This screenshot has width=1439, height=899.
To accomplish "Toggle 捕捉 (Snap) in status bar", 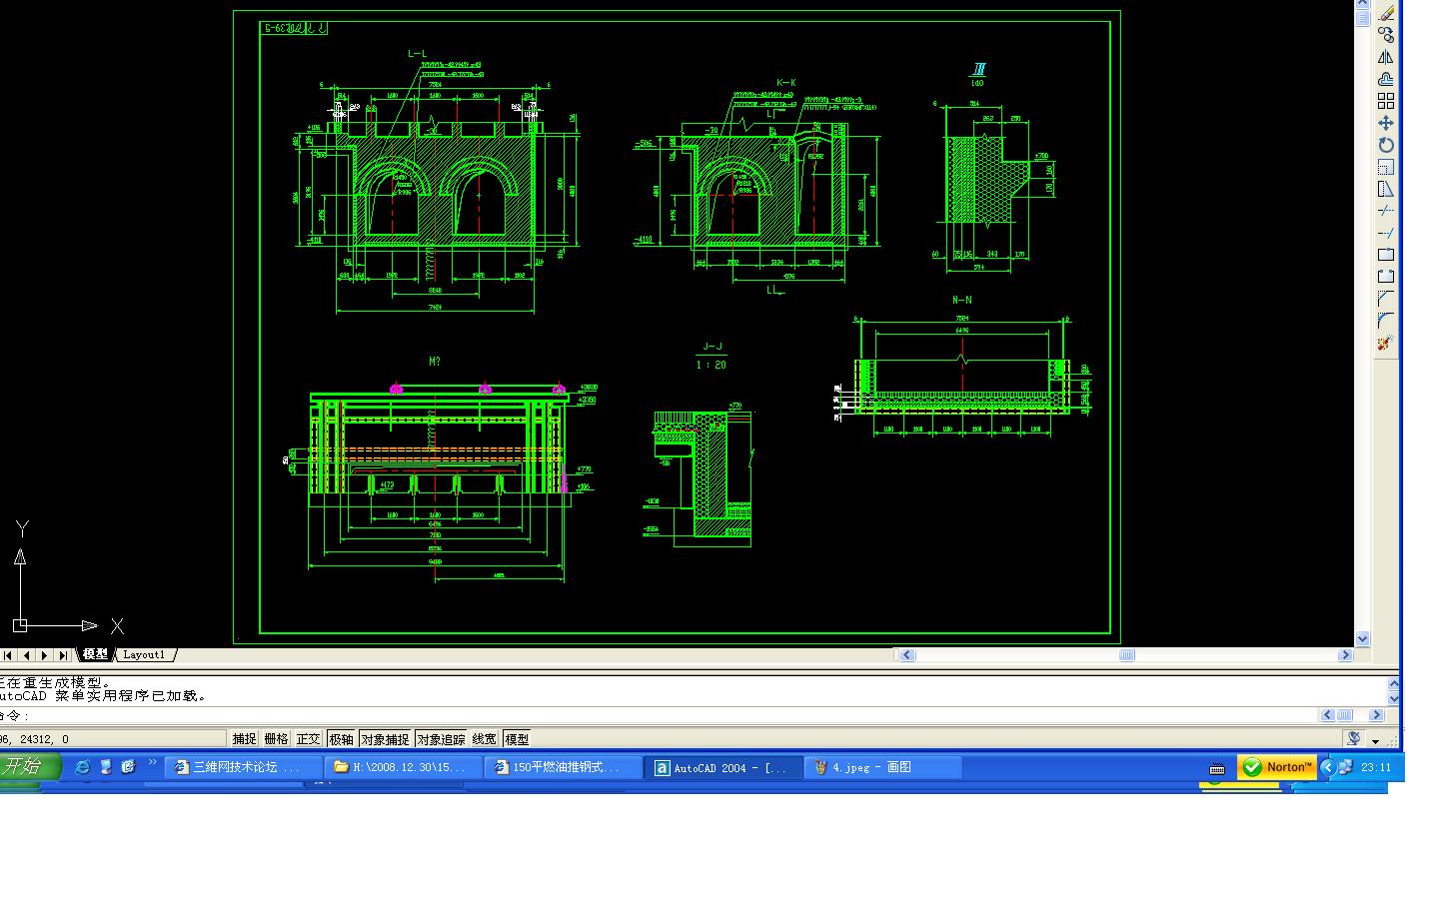I will tap(244, 739).
